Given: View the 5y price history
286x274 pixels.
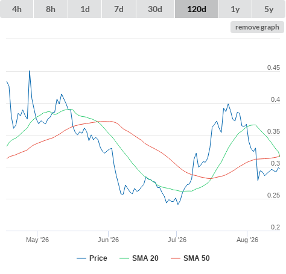Looking at the screenshot, I should coord(269,9).
